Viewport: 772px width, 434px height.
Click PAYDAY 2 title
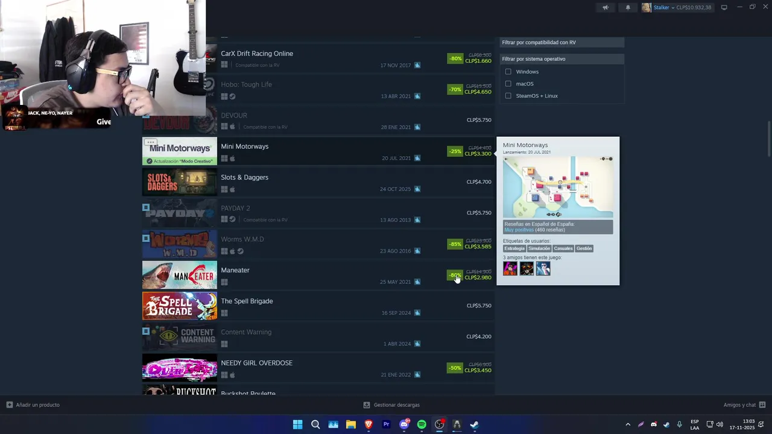tap(235, 208)
